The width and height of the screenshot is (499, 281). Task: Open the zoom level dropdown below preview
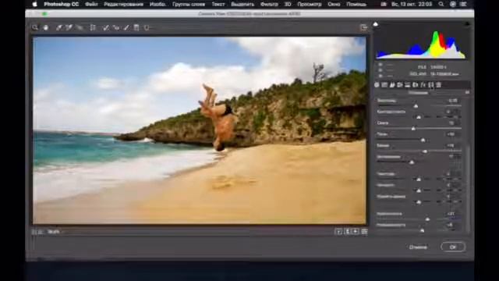coord(55,232)
